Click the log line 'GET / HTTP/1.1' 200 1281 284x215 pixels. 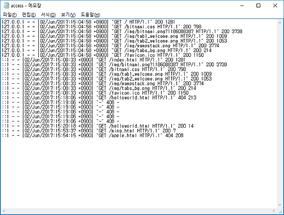[88, 22]
